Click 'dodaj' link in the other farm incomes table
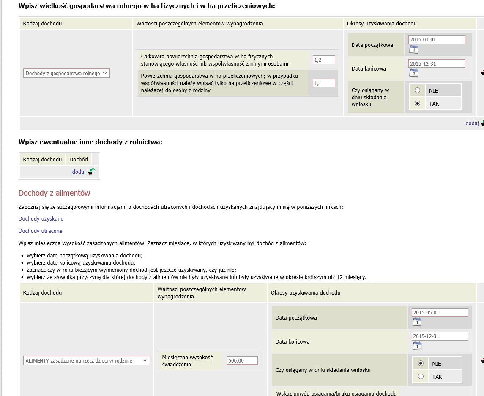This screenshot has width=484, height=396. (79, 172)
